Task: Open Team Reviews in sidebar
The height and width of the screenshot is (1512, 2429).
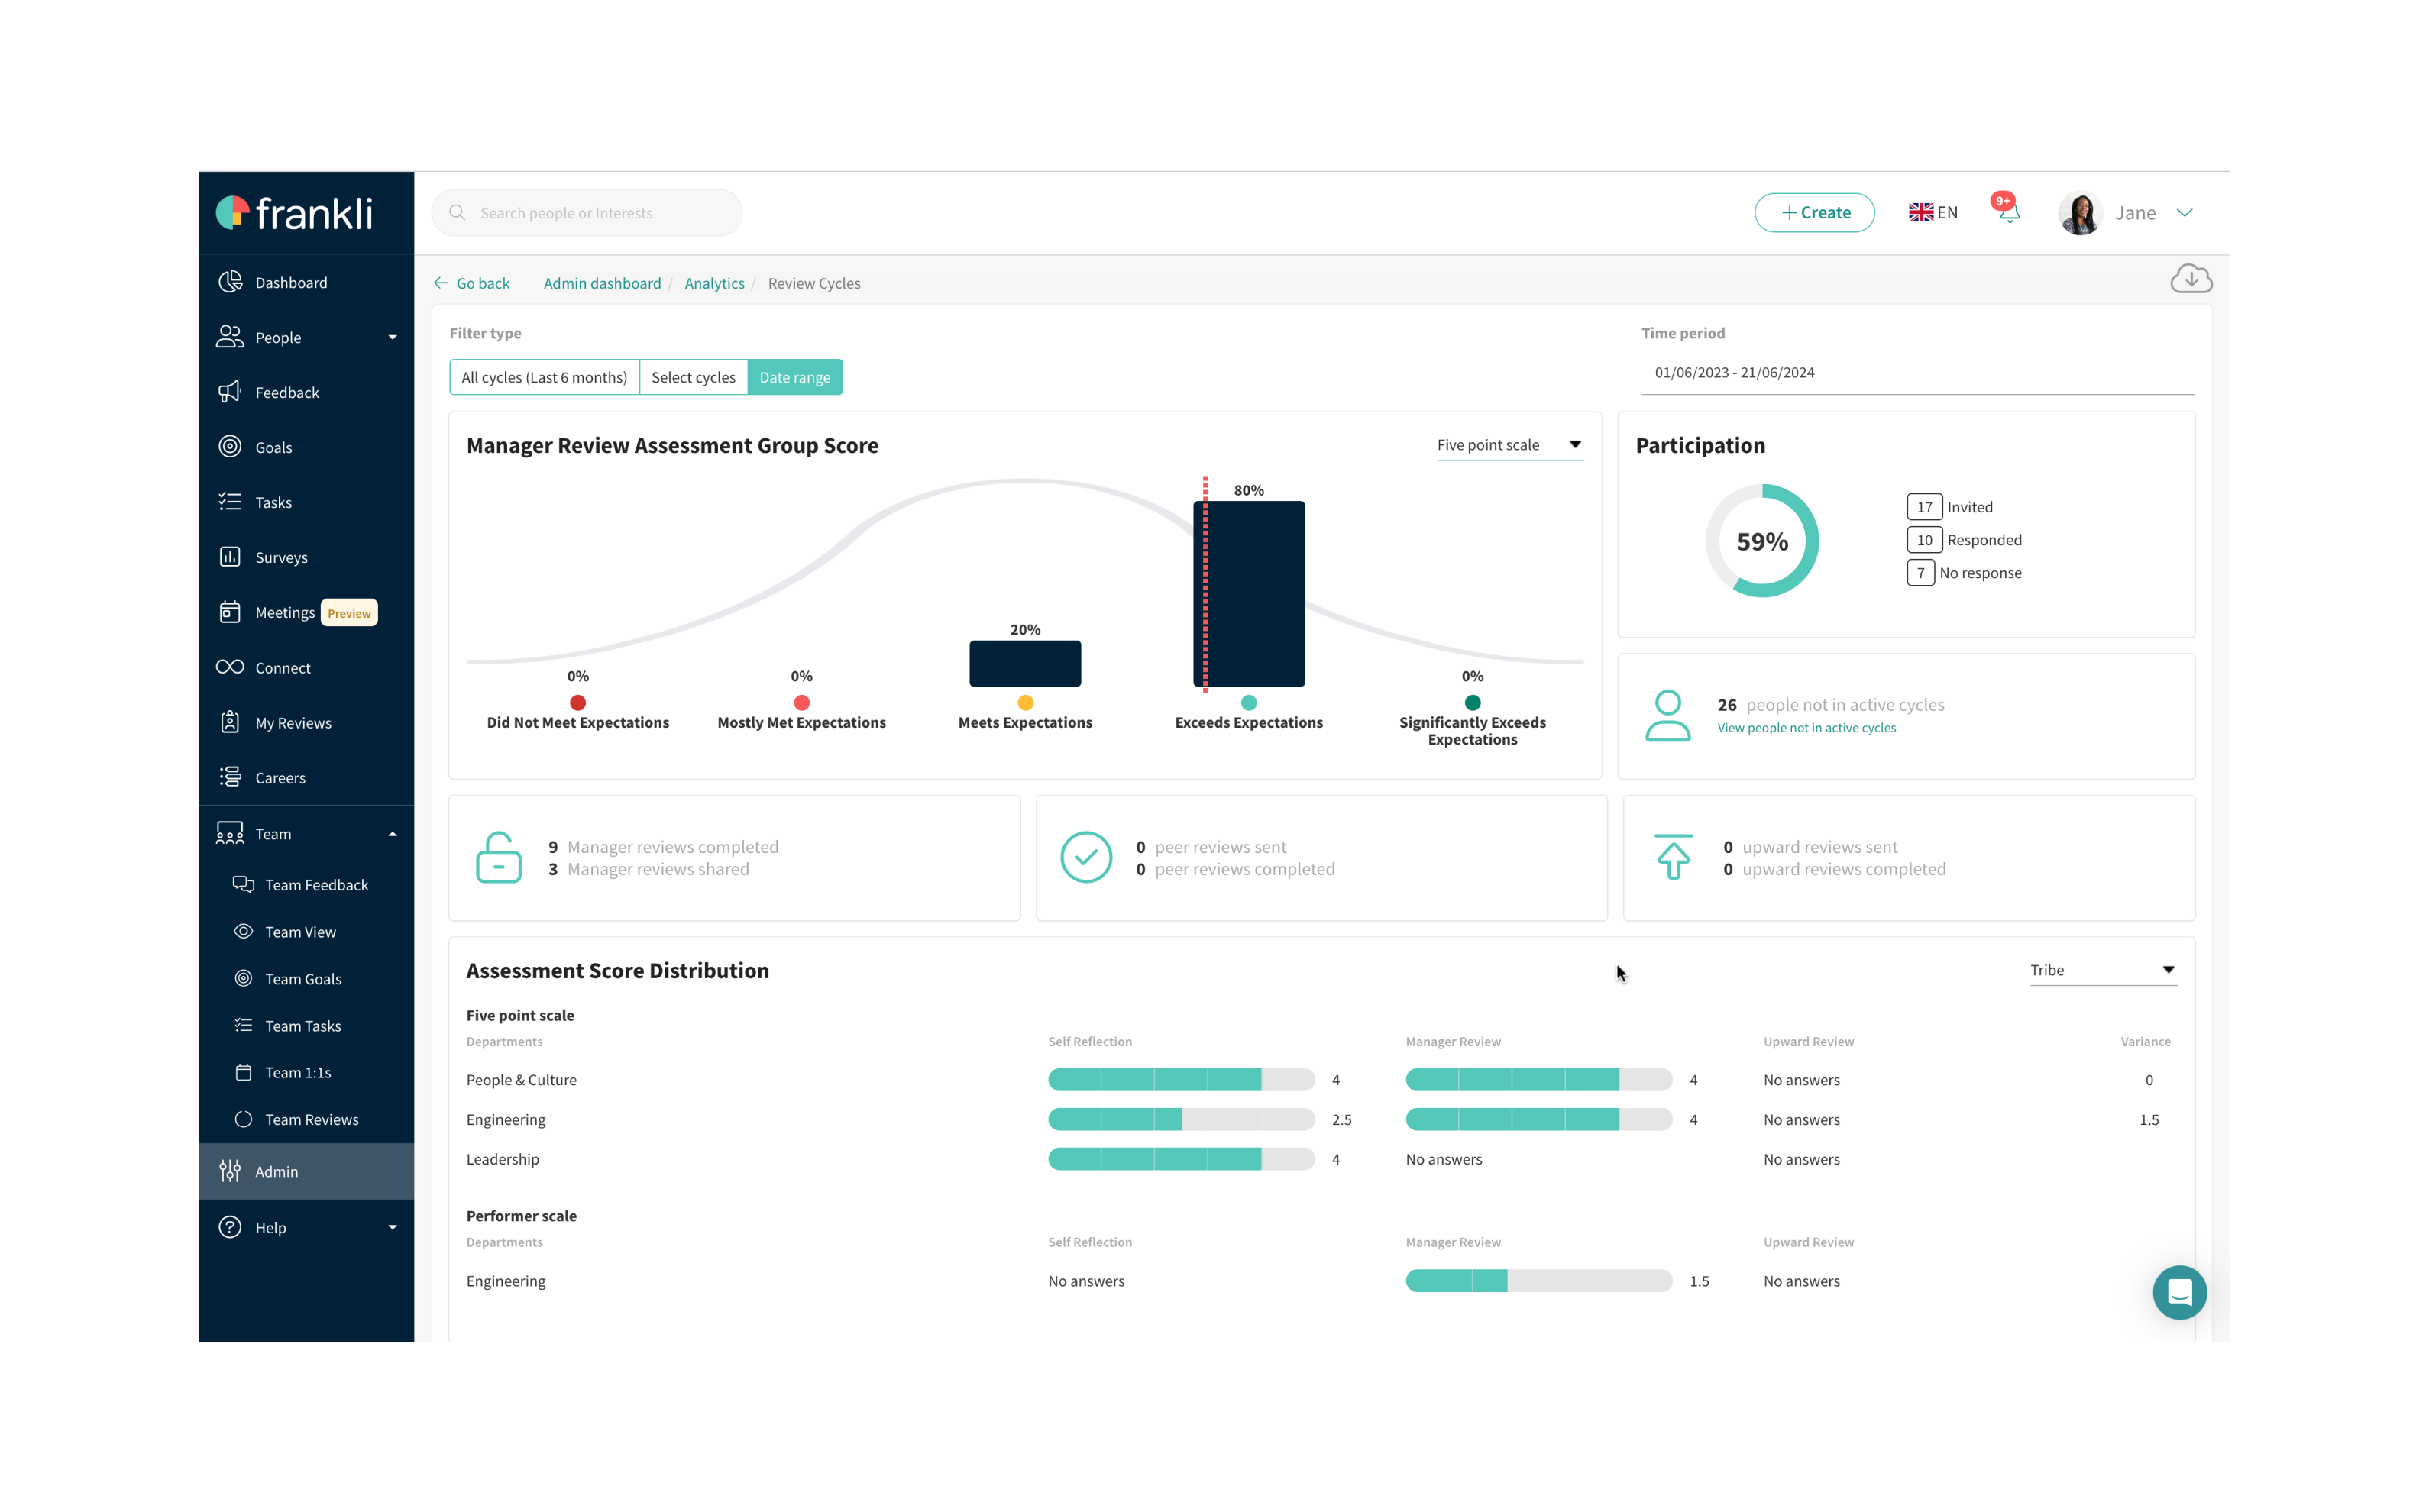Action: 311,1119
